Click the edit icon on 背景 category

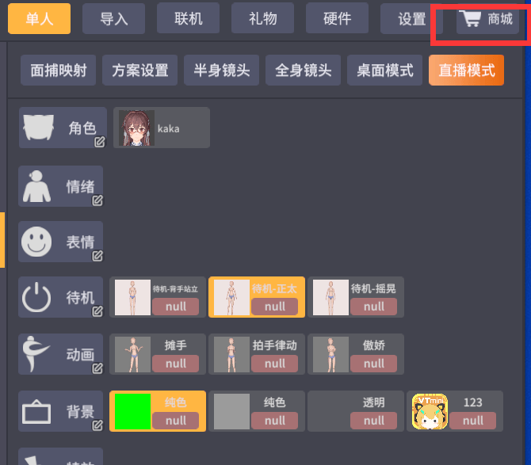(x=97, y=425)
